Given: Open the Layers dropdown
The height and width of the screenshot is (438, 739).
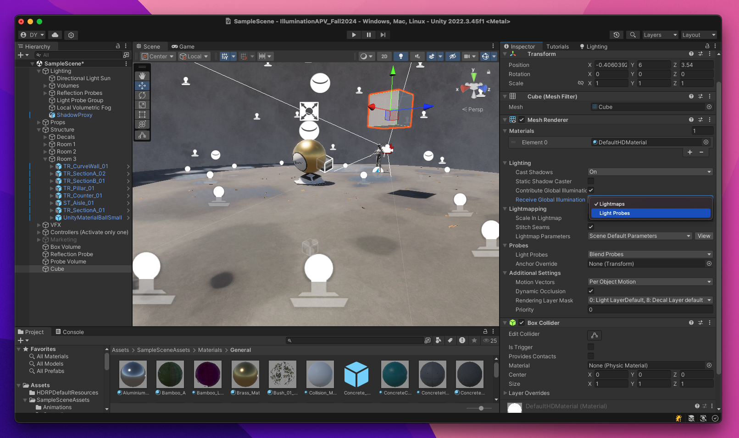Looking at the screenshot, I should click(x=660, y=35).
